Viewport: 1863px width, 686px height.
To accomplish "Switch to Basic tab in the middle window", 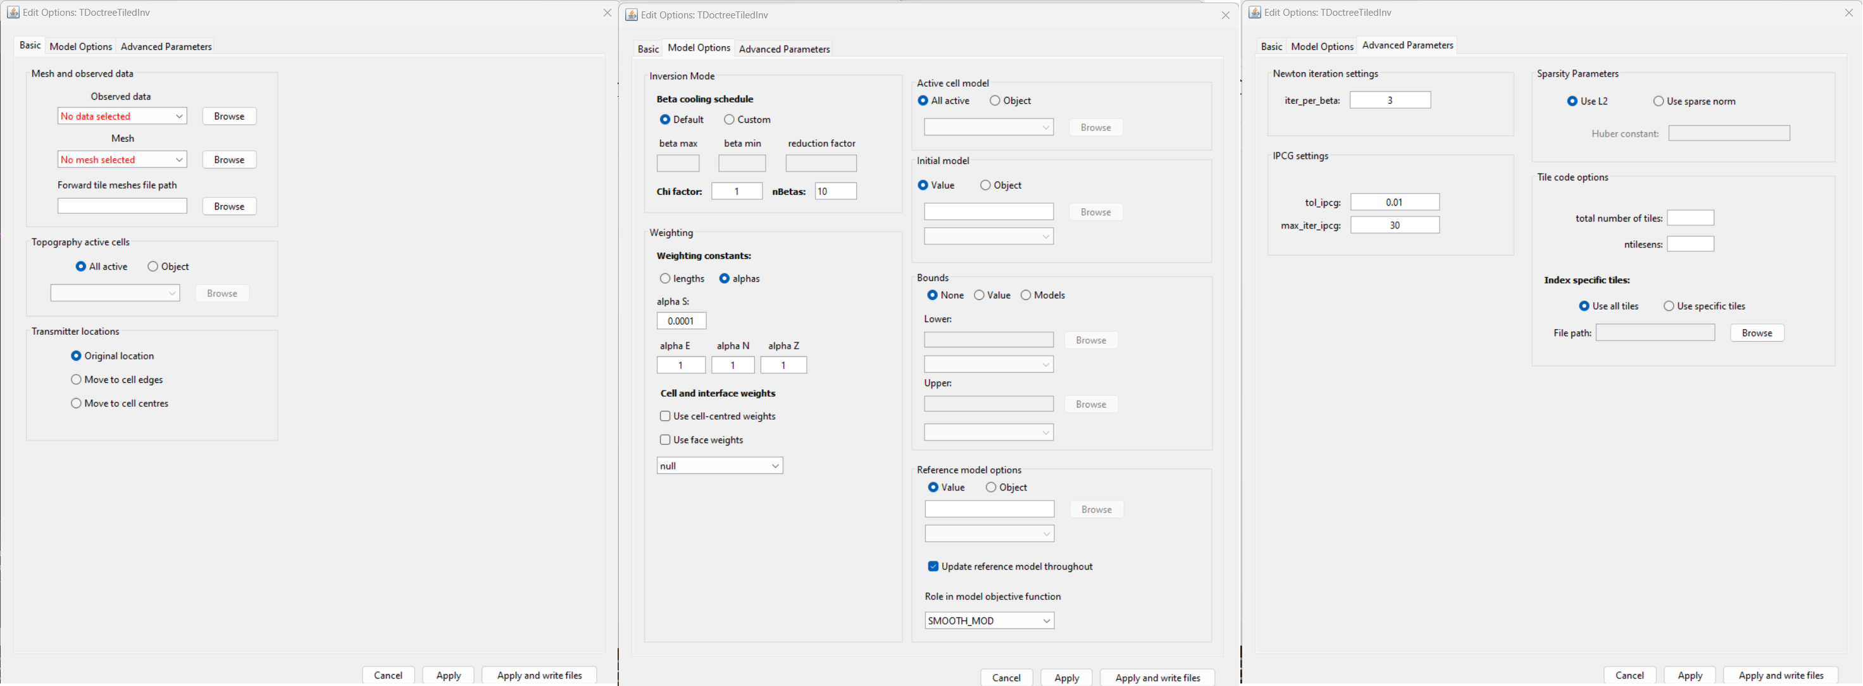I will (x=648, y=49).
